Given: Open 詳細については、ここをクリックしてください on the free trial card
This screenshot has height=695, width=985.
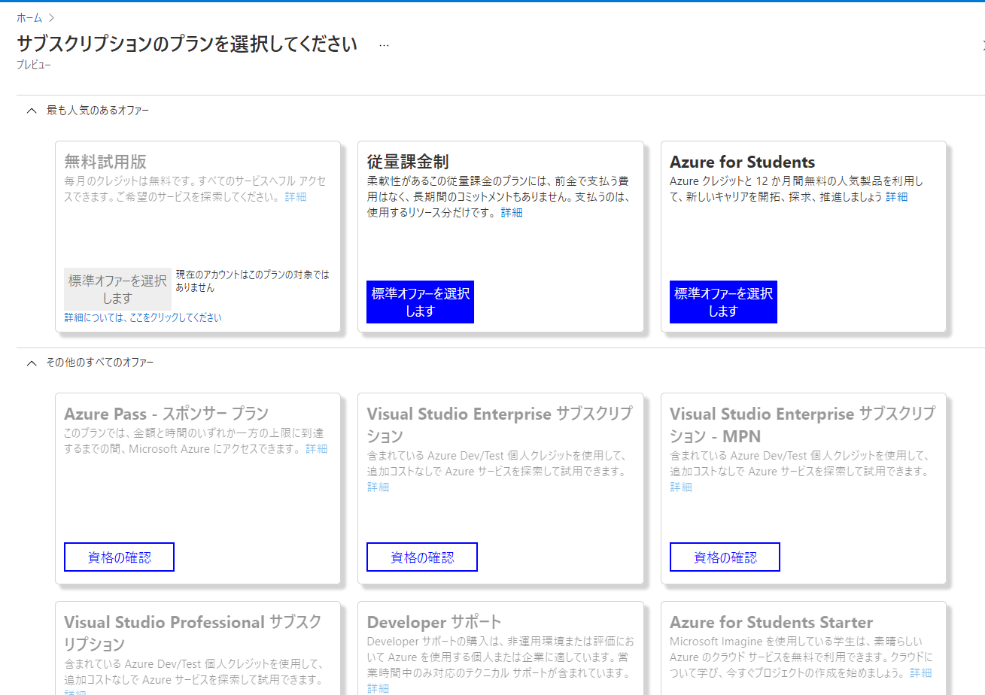Looking at the screenshot, I should 143,317.
